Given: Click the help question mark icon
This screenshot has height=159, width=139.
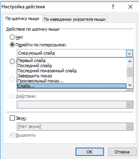Looking at the screenshot, I should (113, 7).
